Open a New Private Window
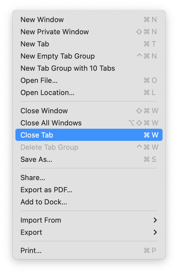The height and width of the screenshot is (274, 178). [55, 32]
